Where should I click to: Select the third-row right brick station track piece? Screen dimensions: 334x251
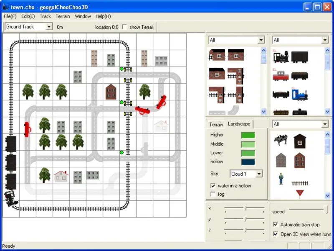coord(236,95)
